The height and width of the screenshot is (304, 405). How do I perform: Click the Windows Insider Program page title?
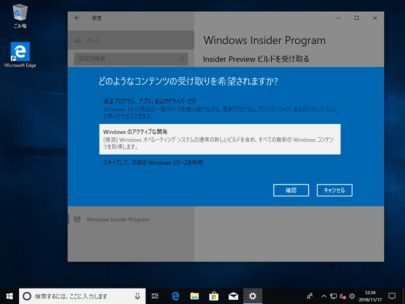pyautogui.click(x=264, y=41)
